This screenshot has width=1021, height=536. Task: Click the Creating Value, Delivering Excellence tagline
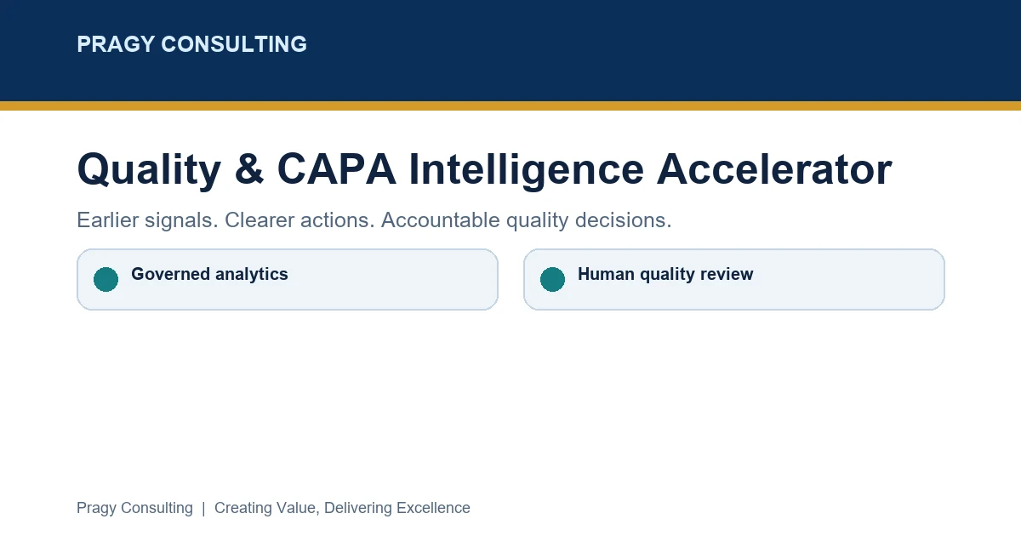342,508
